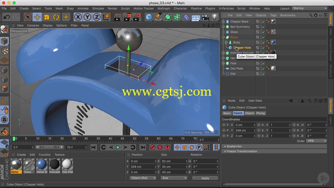Add a Light object
334x188 pixels.
click(215, 17)
